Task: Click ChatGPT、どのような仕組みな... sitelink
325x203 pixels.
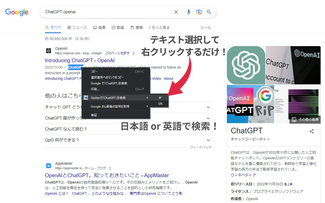Action: coord(99,194)
